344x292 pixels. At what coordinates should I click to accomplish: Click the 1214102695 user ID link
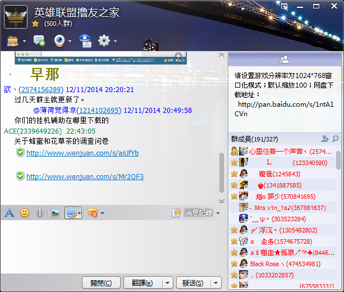pos(99,111)
